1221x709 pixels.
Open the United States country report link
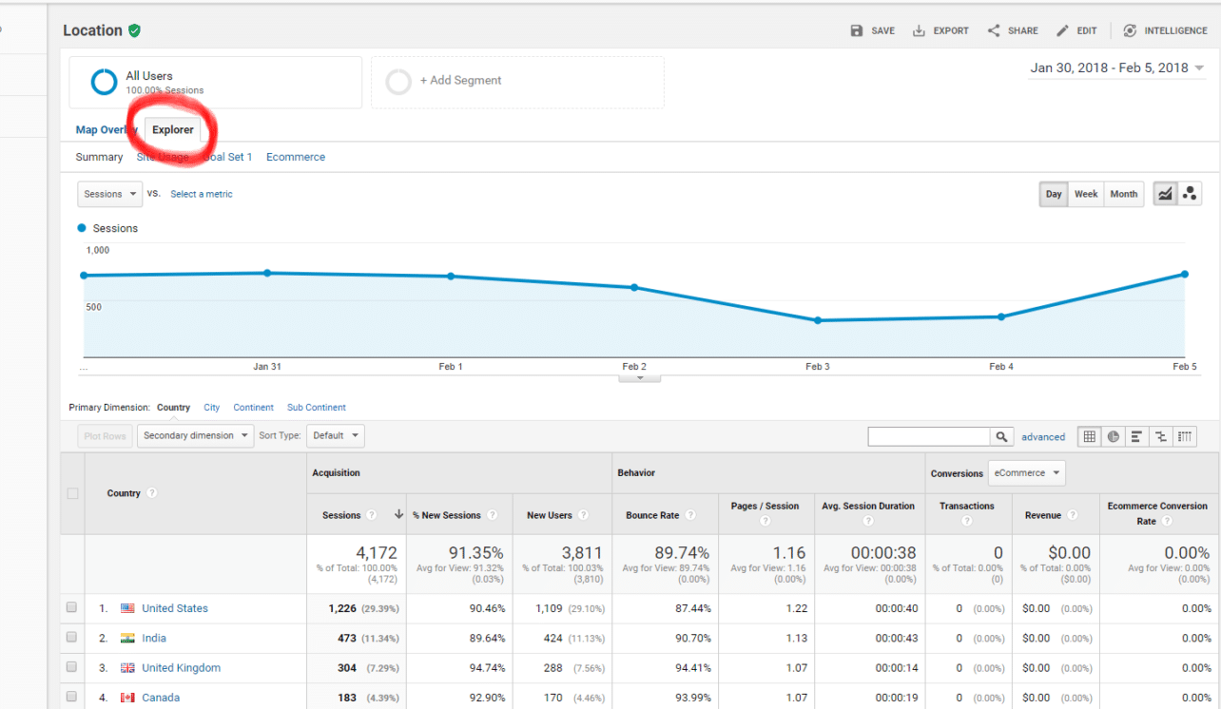[174, 608]
